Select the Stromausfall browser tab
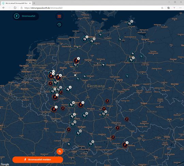Viewport: 184px width, 166px height. pos(16,3)
